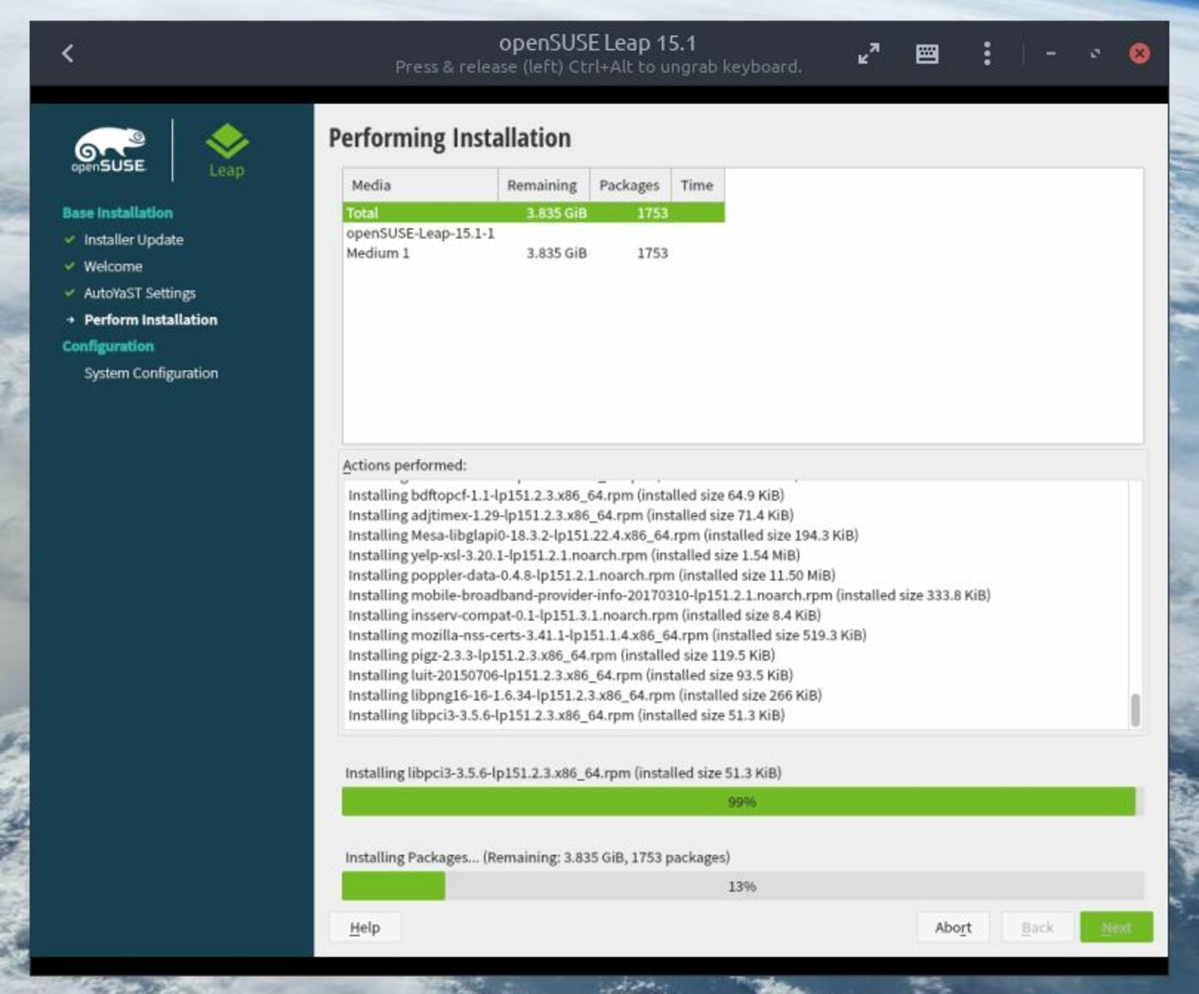1199x994 pixels.
Task: Click the openSUSE chameleon logo
Action: point(110,146)
